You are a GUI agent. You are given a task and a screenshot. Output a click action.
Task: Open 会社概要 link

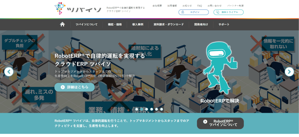pyautogui.click(x=157, y=6)
